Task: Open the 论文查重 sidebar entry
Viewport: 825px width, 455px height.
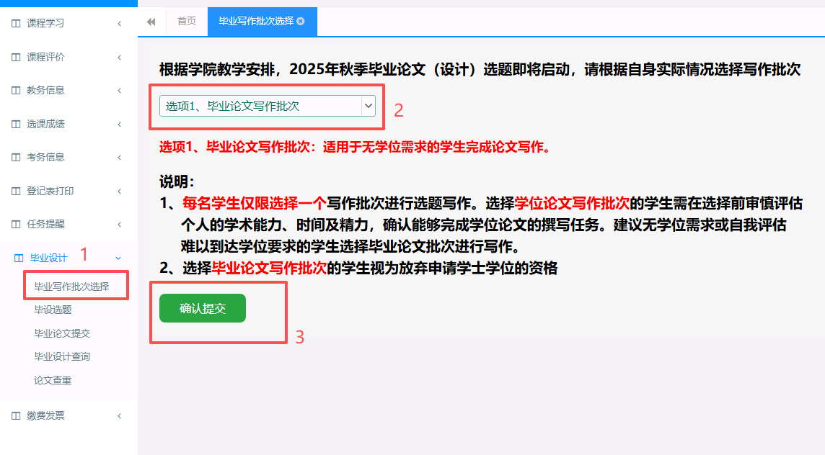Action: tap(53, 380)
